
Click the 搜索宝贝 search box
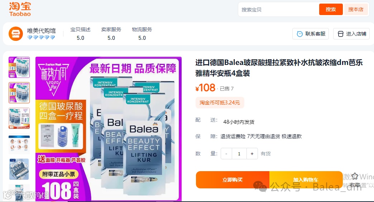click(279, 10)
